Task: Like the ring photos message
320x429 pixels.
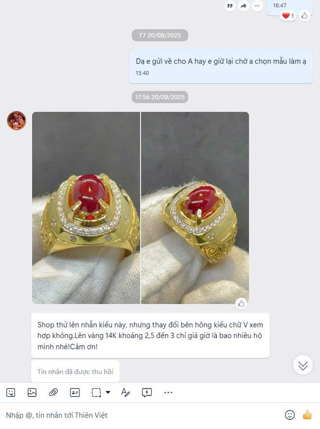Action: (x=241, y=304)
